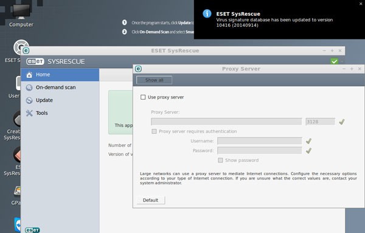Screen dimensions: 365x233
Task: Click the check mark beside Username field
Action: (308, 141)
